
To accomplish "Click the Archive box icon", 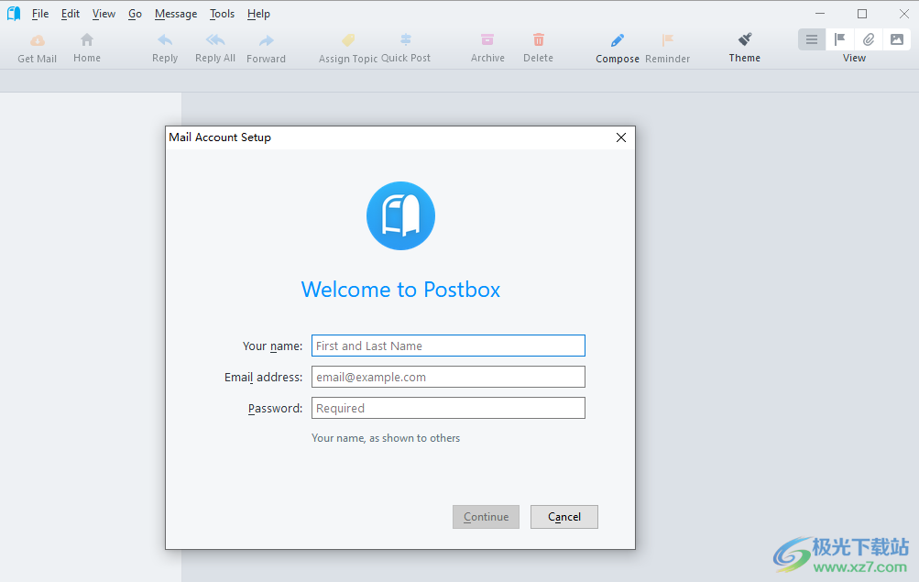I will coord(487,39).
